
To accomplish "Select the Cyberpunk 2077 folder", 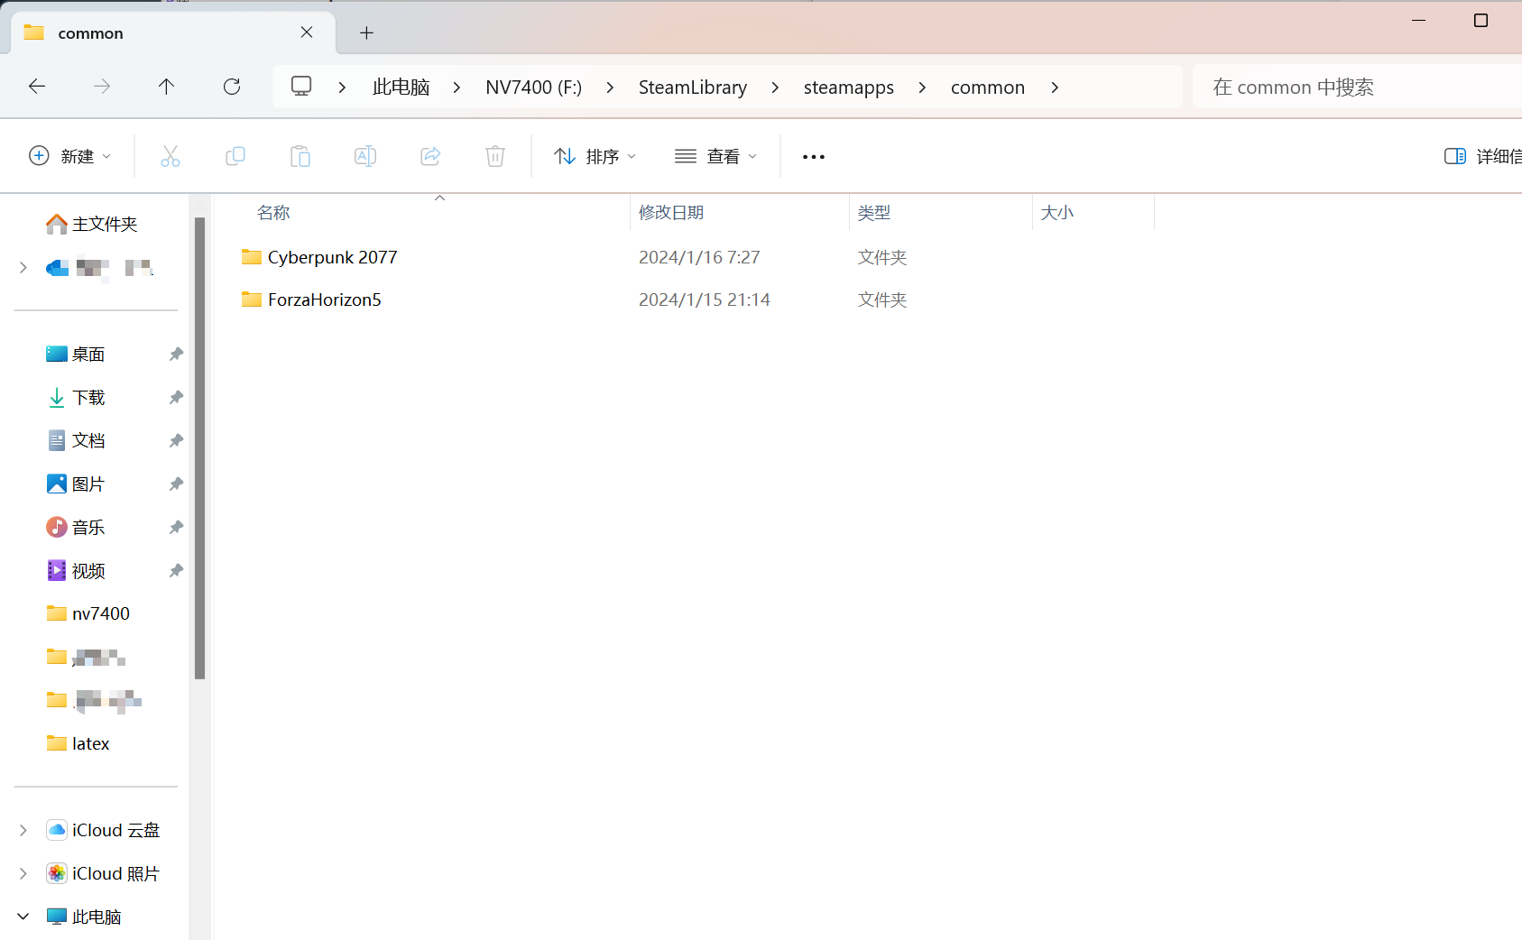I will click(332, 257).
